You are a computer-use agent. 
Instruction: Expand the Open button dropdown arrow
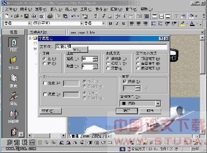tap(22, 16)
